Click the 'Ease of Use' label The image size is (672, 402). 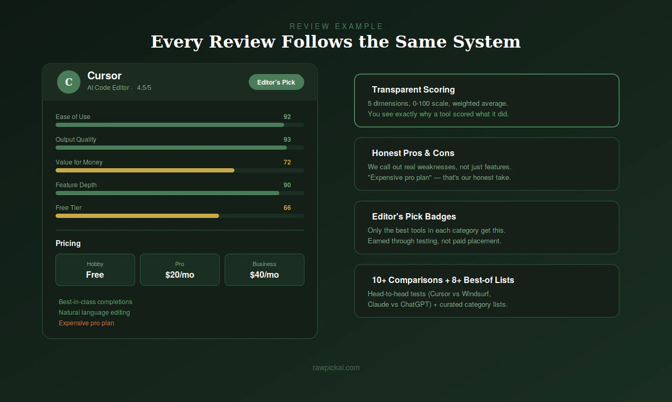(x=73, y=117)
